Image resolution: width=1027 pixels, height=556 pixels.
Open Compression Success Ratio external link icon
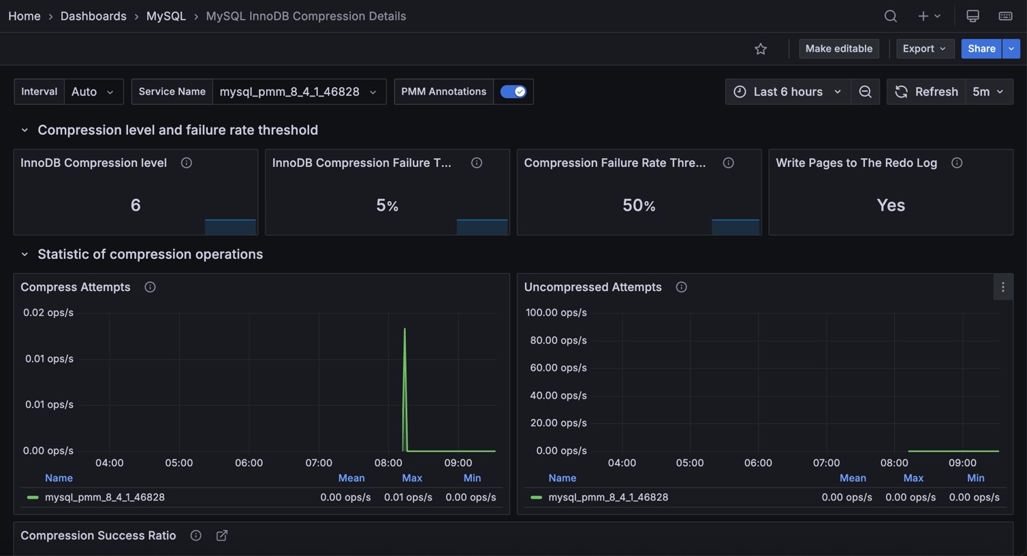click(222, 536)
